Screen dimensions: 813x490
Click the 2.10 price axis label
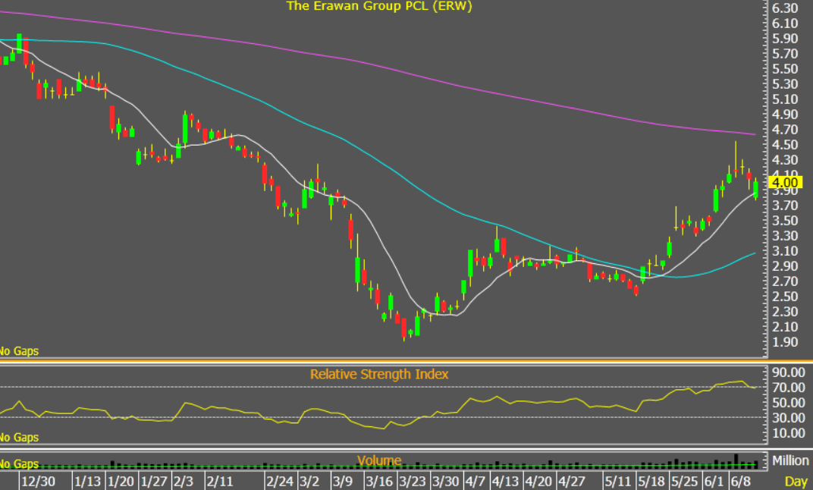pyautogui.click(x=785, y=327)
